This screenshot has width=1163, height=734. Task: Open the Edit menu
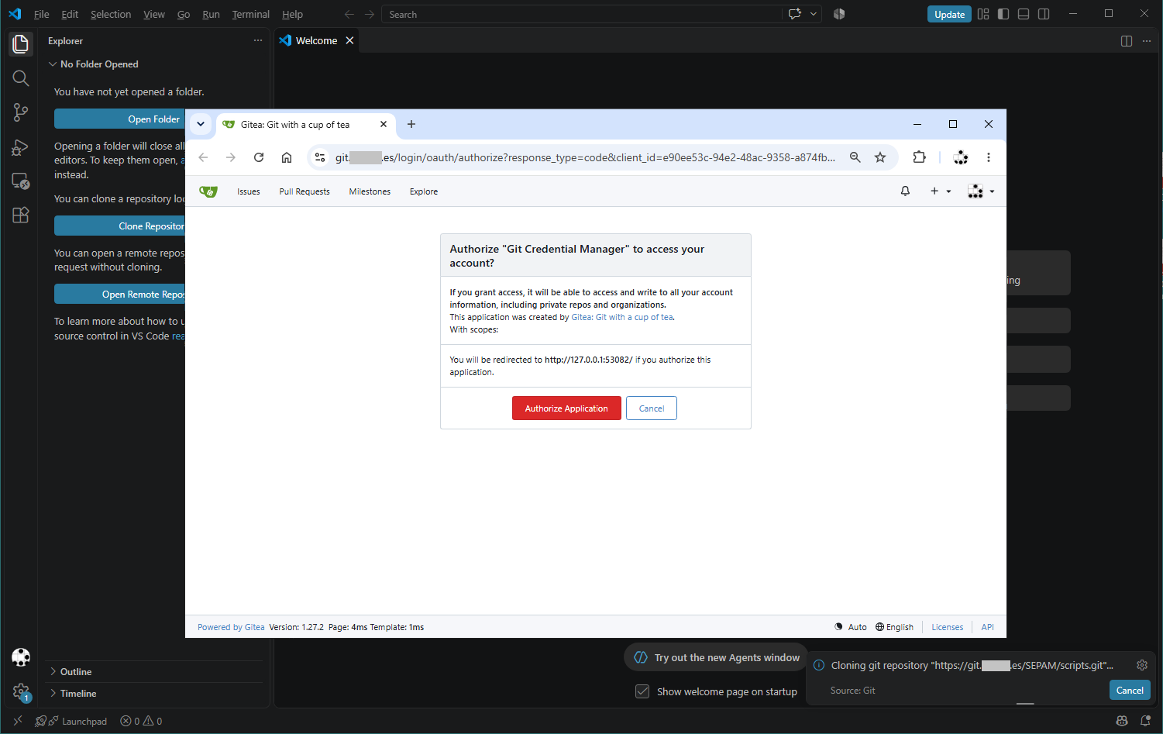click(70, 14)
